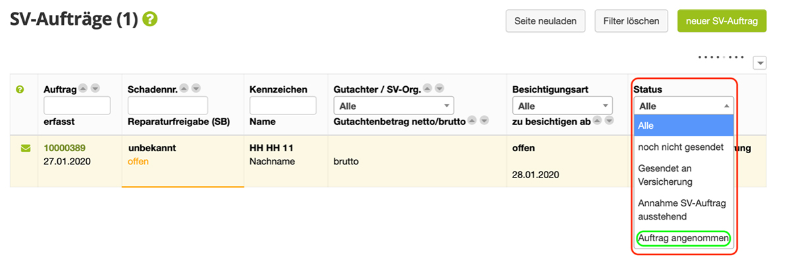
Task: Open the Gutachter / SV-Org. Alle dropdown
Action: (x=394, y=105)
